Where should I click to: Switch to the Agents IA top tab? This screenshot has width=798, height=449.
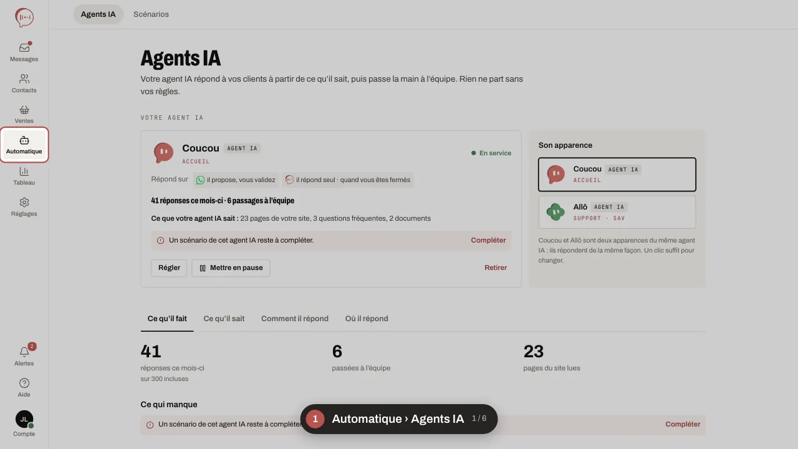pyautogui.click(x=99, y=14)
